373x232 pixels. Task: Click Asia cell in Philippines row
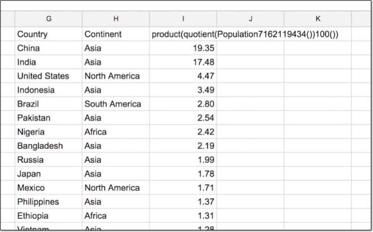tap(116, 202)
